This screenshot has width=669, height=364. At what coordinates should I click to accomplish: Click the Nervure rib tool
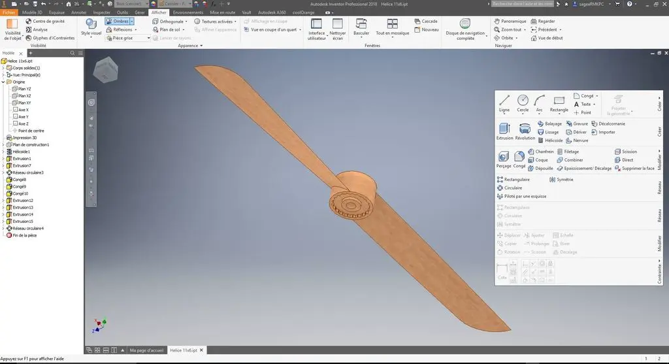[577, 141]
